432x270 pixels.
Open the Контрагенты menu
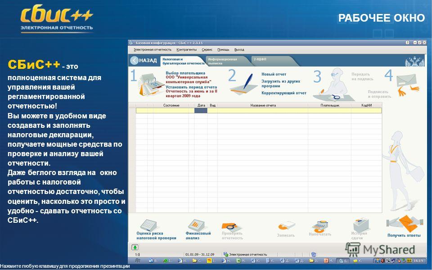(186, 49)
